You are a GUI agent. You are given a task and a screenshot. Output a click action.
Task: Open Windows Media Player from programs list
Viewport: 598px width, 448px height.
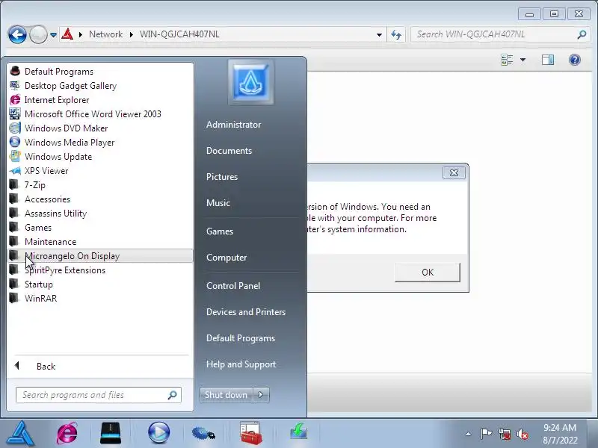100,143
